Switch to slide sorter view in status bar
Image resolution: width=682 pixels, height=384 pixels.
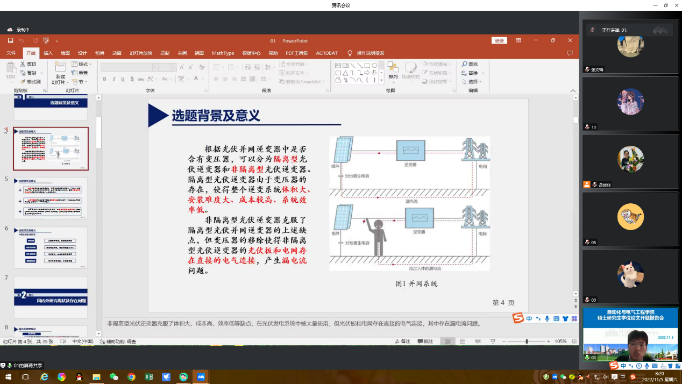pyautogui.click(x=463, y=342)
